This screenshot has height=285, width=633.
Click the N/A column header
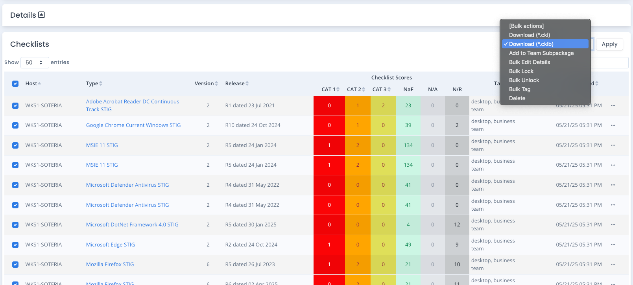tap(433, 89)
